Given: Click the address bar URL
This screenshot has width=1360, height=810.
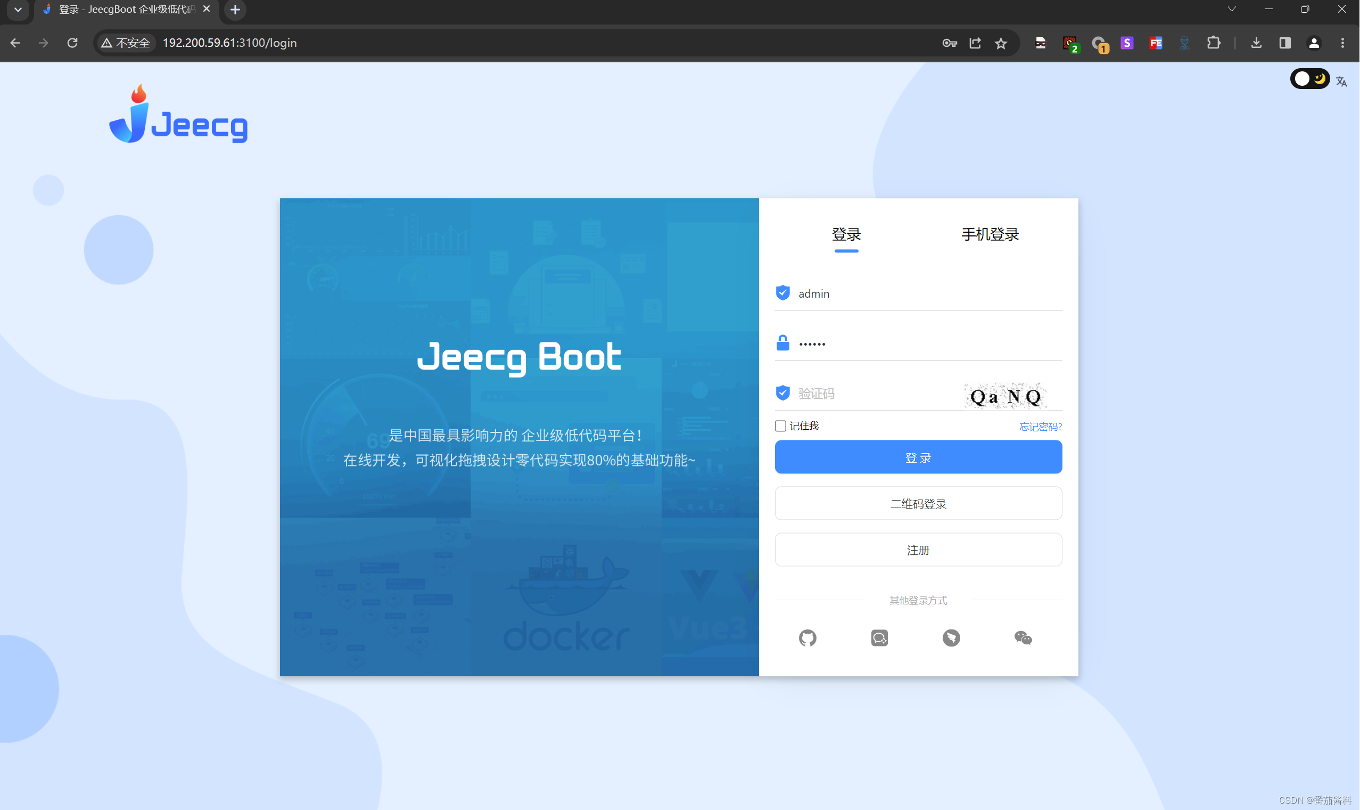Looking at the screenshot, I should coord(229,43).
